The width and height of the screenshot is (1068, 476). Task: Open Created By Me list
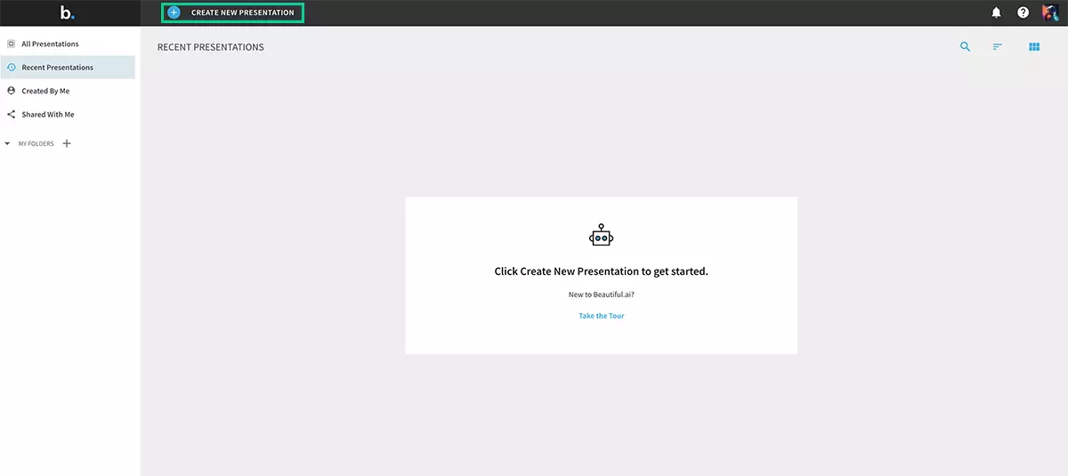coord(68,91)
